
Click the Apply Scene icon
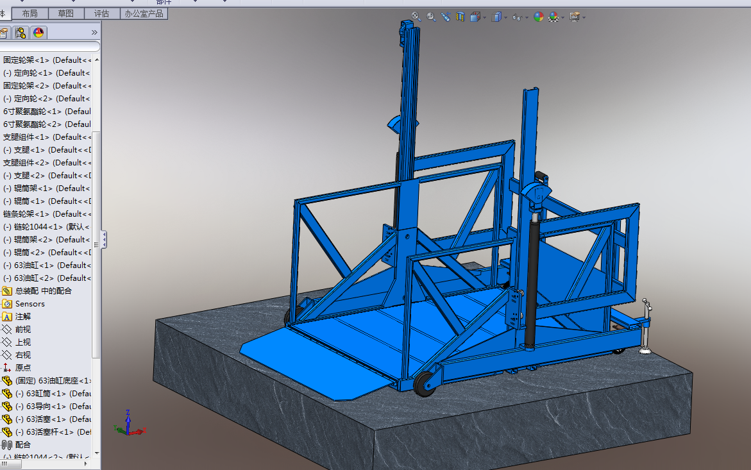point(553,17)
